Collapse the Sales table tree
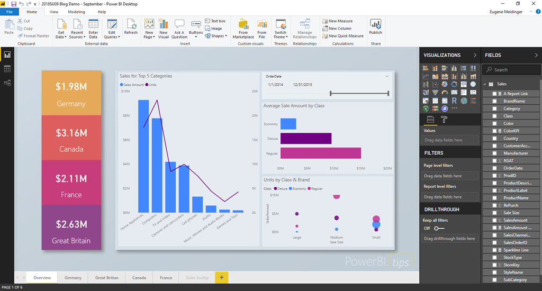542x291 pixels. 485,84
